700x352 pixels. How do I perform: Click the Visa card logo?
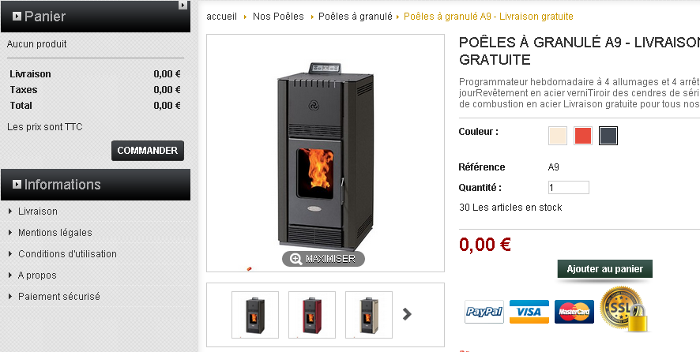click(529, 312)
